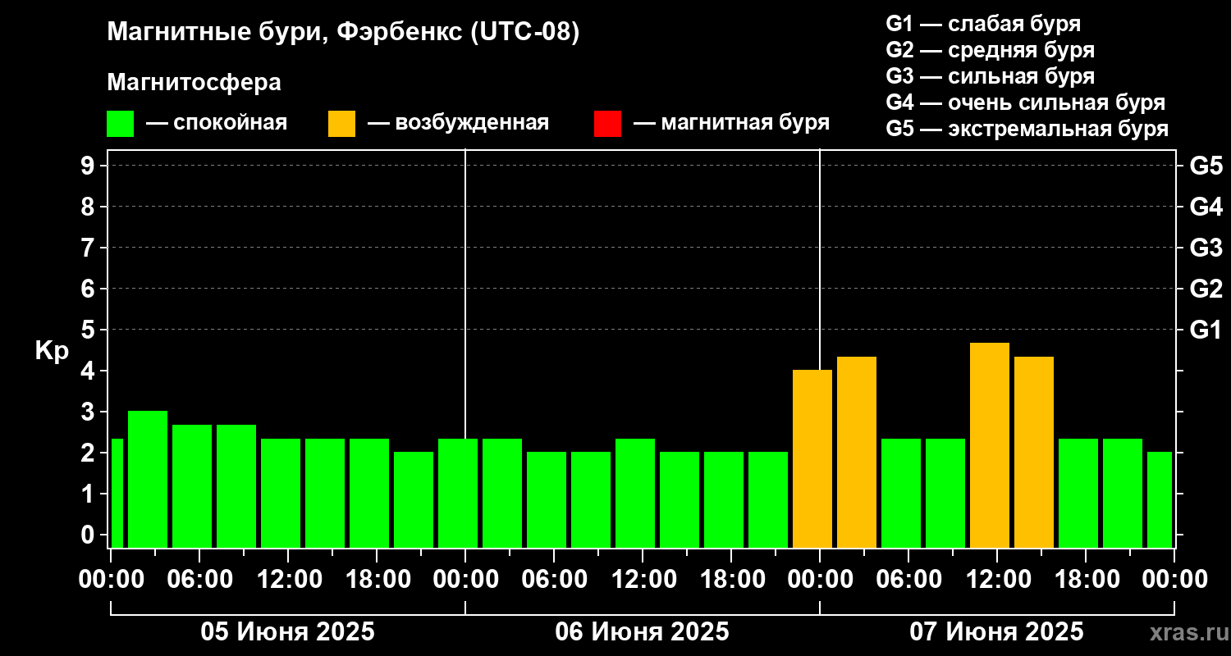Viewport: 1231px width, 656px height.
Task: Click the right-axis 'G4' level label
Action: (x=1206, y=207)
